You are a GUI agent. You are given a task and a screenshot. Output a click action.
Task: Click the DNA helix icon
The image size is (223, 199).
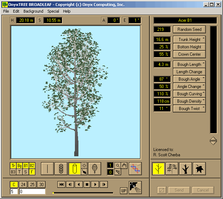[x=135, y=169]
